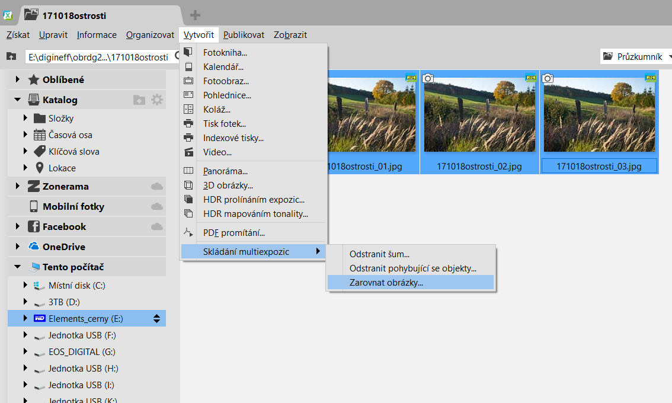Expand the Facebook section
This screenshot has width=672, height=403.
pos(18,226)
